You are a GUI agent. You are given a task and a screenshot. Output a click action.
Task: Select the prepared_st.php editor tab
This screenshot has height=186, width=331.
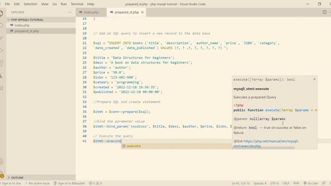[126, 12]
